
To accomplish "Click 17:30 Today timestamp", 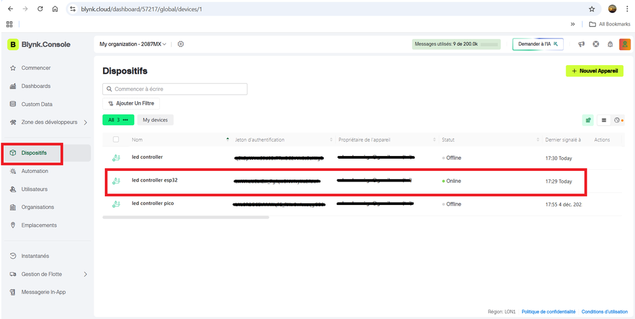I will [559, 159].
